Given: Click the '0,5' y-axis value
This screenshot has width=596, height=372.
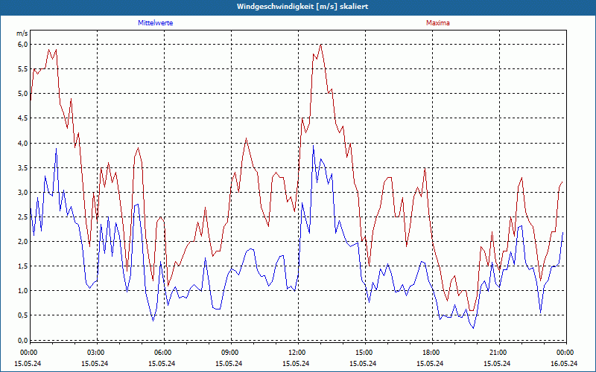Looking at the screenshot, I should [x=22, y=315].
